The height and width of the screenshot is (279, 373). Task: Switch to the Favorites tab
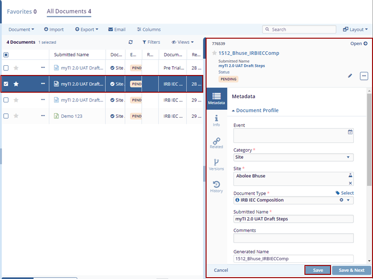(21, 11)
